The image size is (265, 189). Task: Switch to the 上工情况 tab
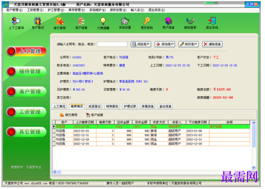[x=59, y=106]
